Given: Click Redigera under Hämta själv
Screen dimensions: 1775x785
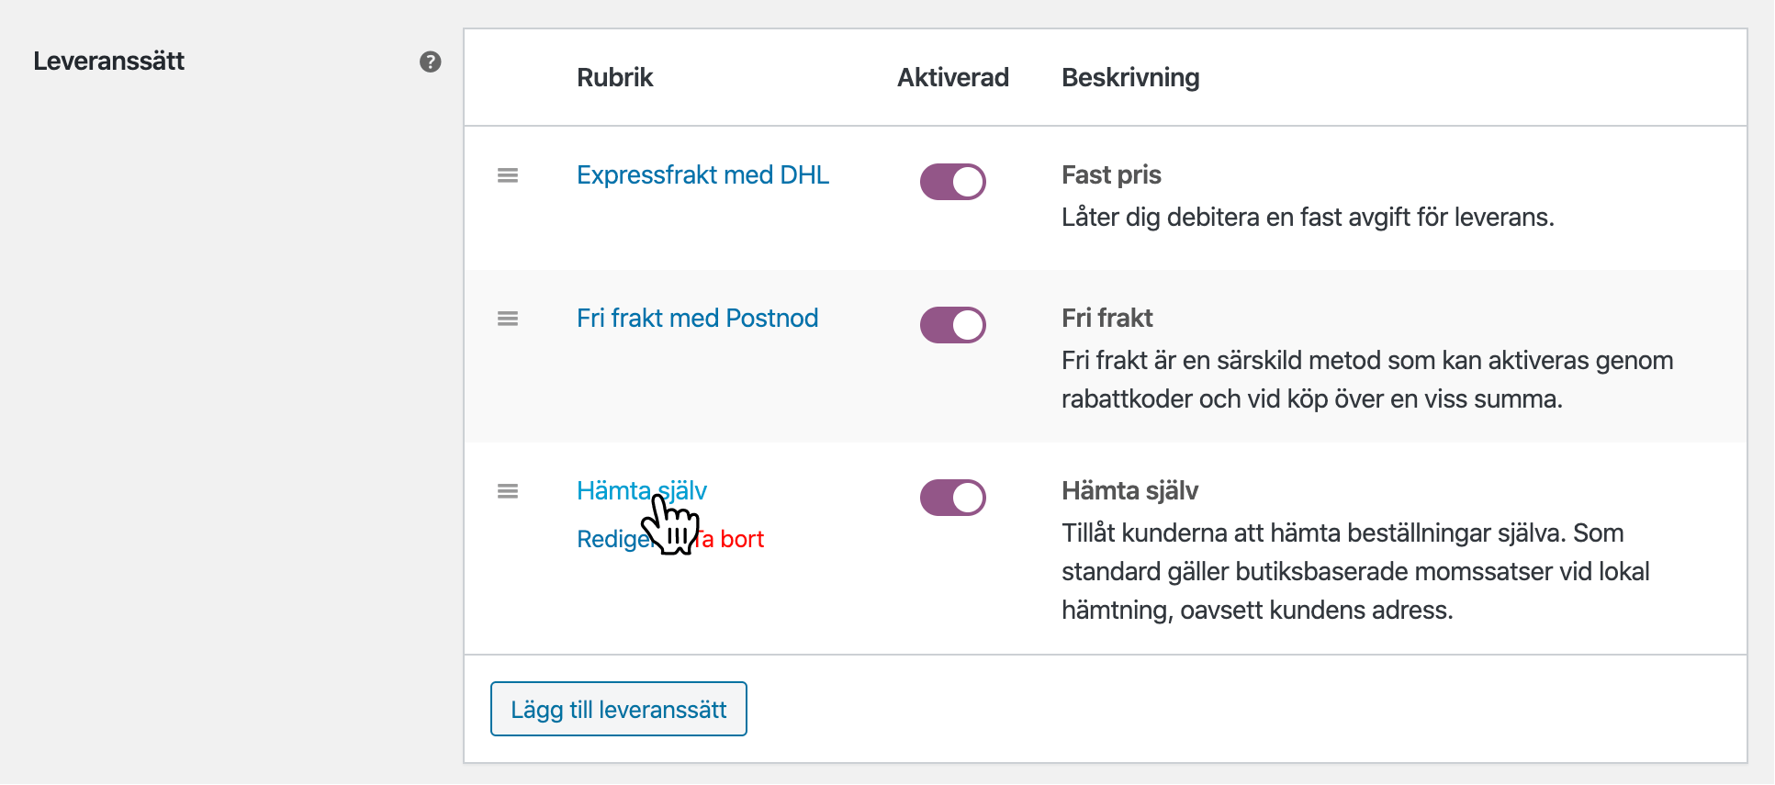Looking at the screenshot, I should [x=608, y=540].
